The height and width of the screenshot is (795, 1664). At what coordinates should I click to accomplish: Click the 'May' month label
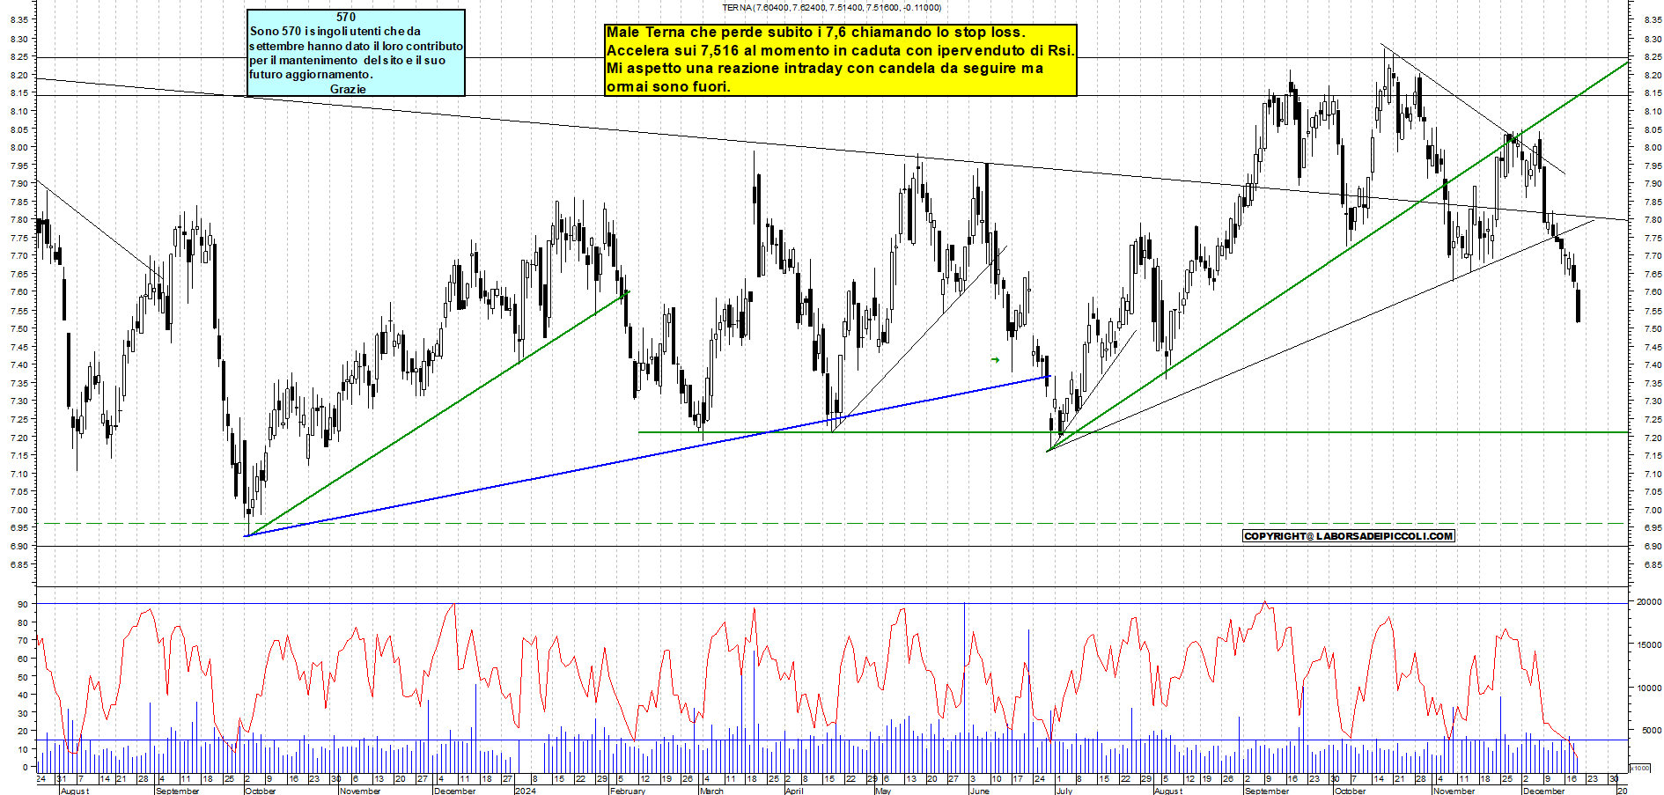[883, 791]
